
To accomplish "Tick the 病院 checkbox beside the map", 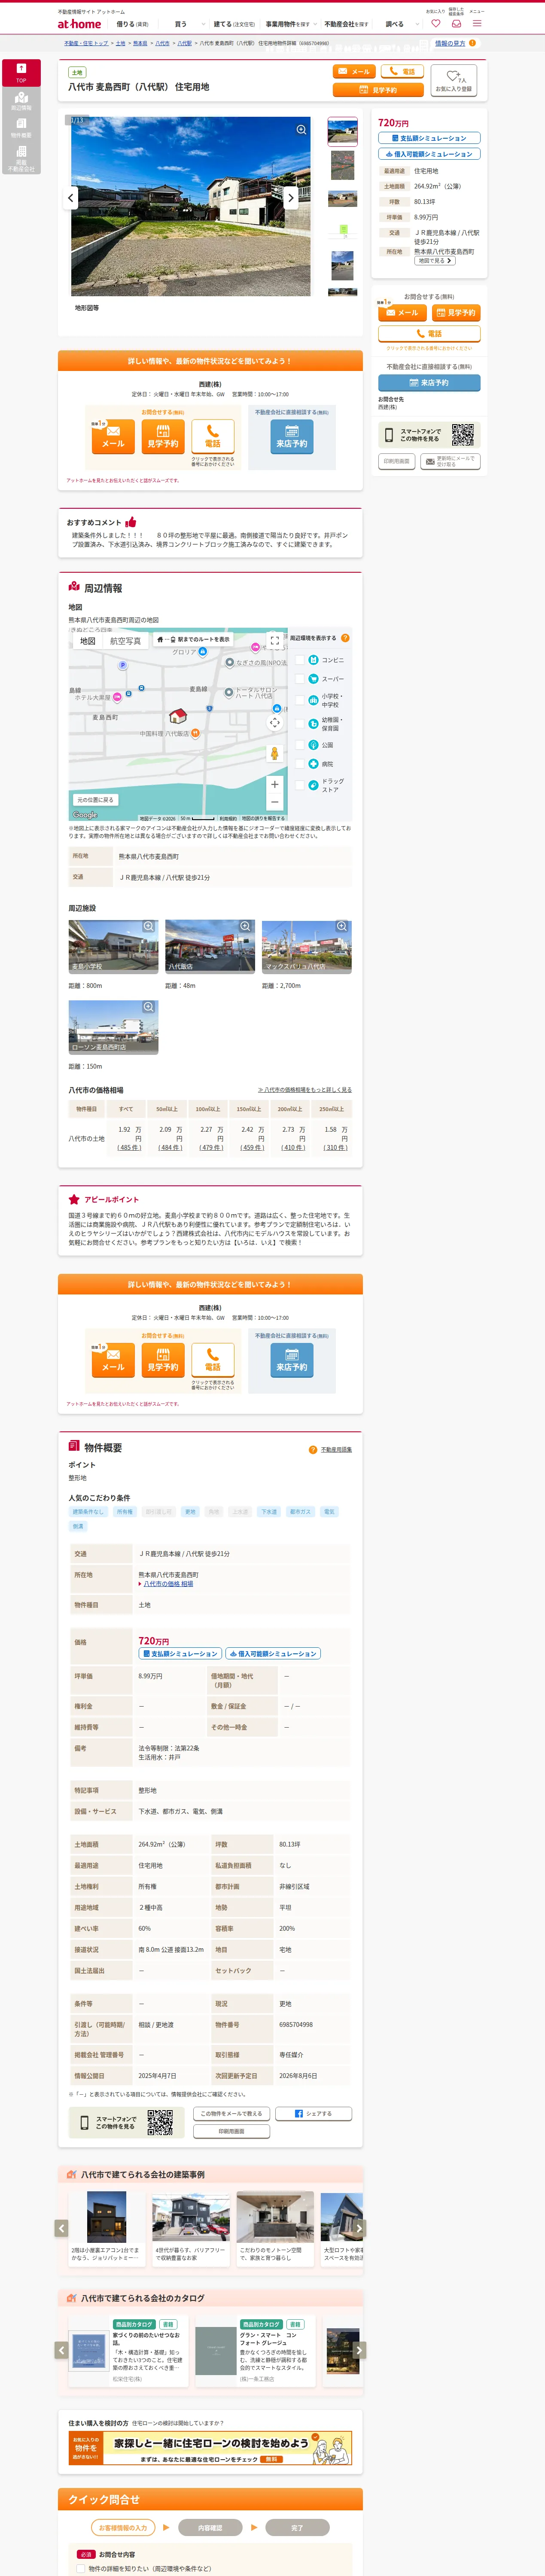I will (300, 764).
